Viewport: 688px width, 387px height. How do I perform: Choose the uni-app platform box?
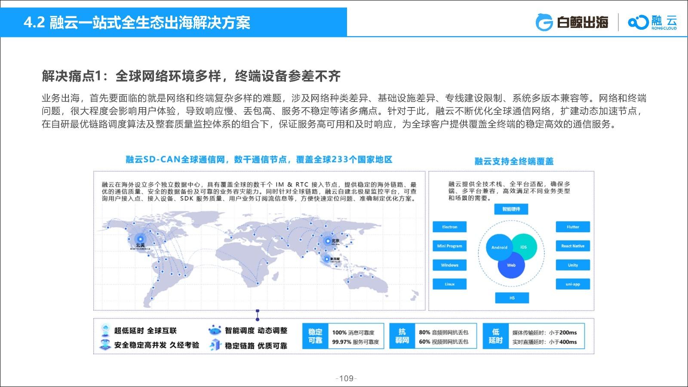[573, 284]
